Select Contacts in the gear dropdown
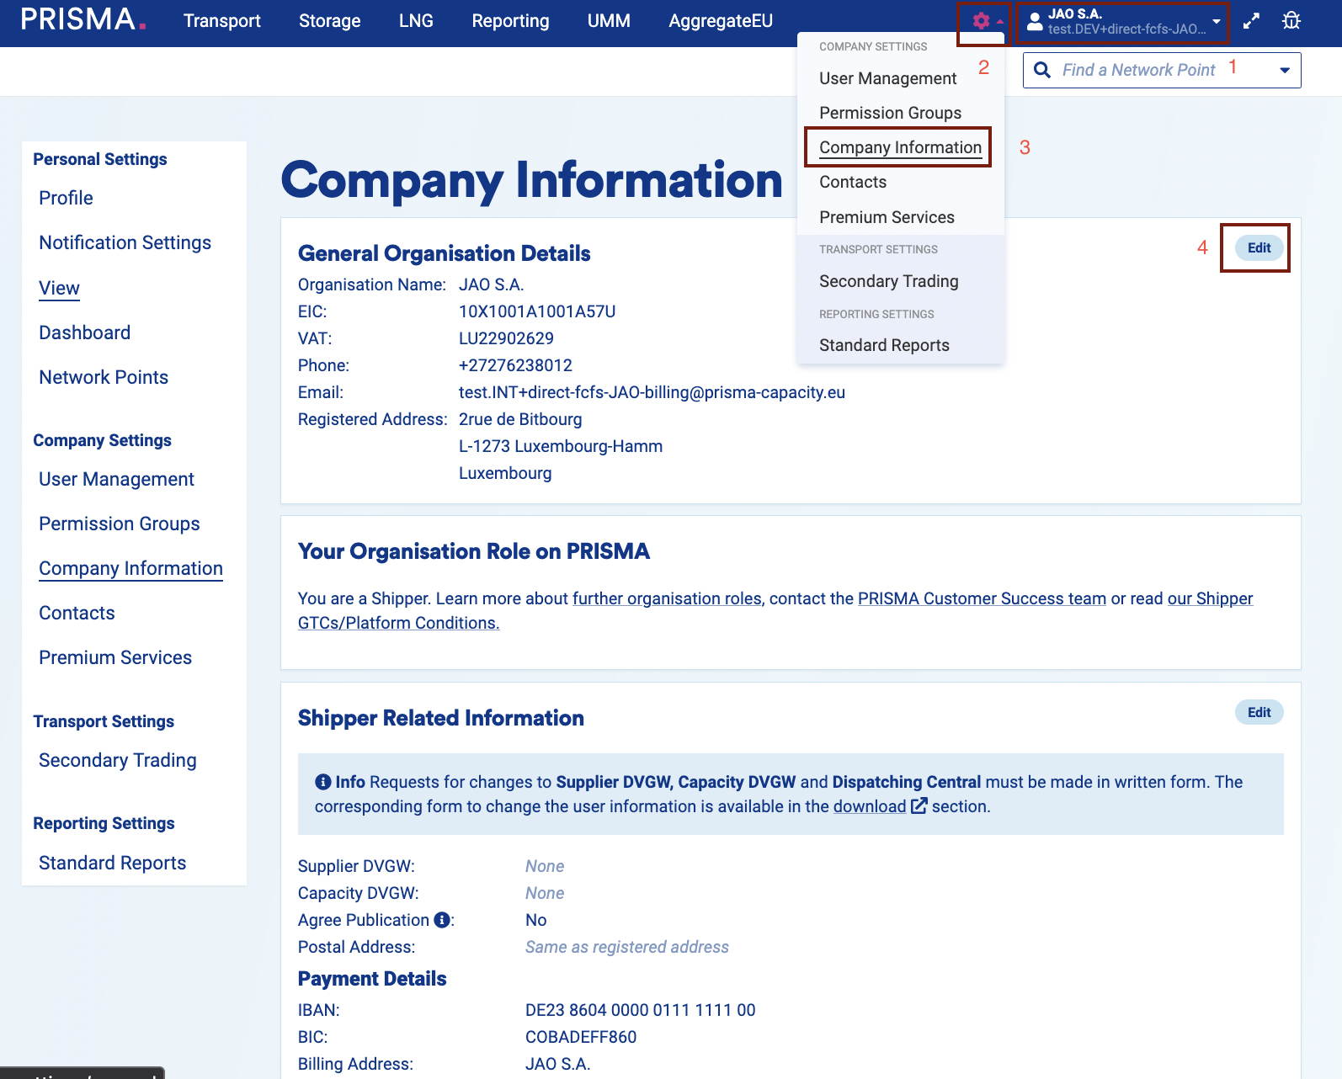This screenshot has width=1342, height=1079. coord(853,182)
